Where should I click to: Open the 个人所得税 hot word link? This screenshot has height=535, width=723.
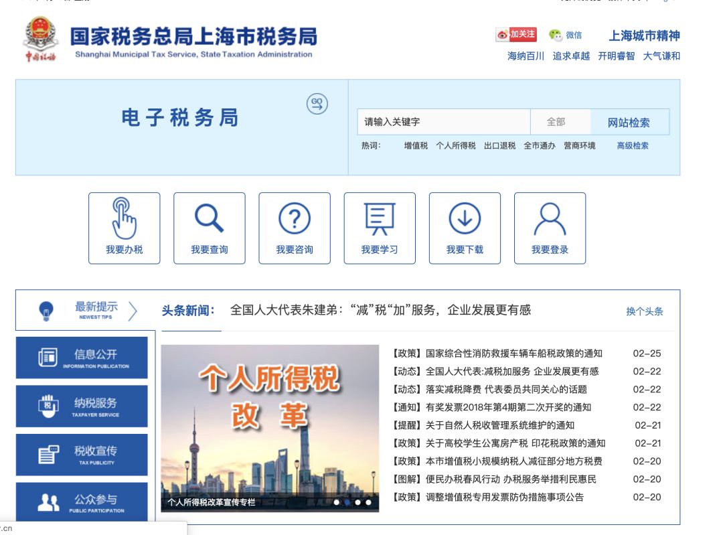coord(455,147)
